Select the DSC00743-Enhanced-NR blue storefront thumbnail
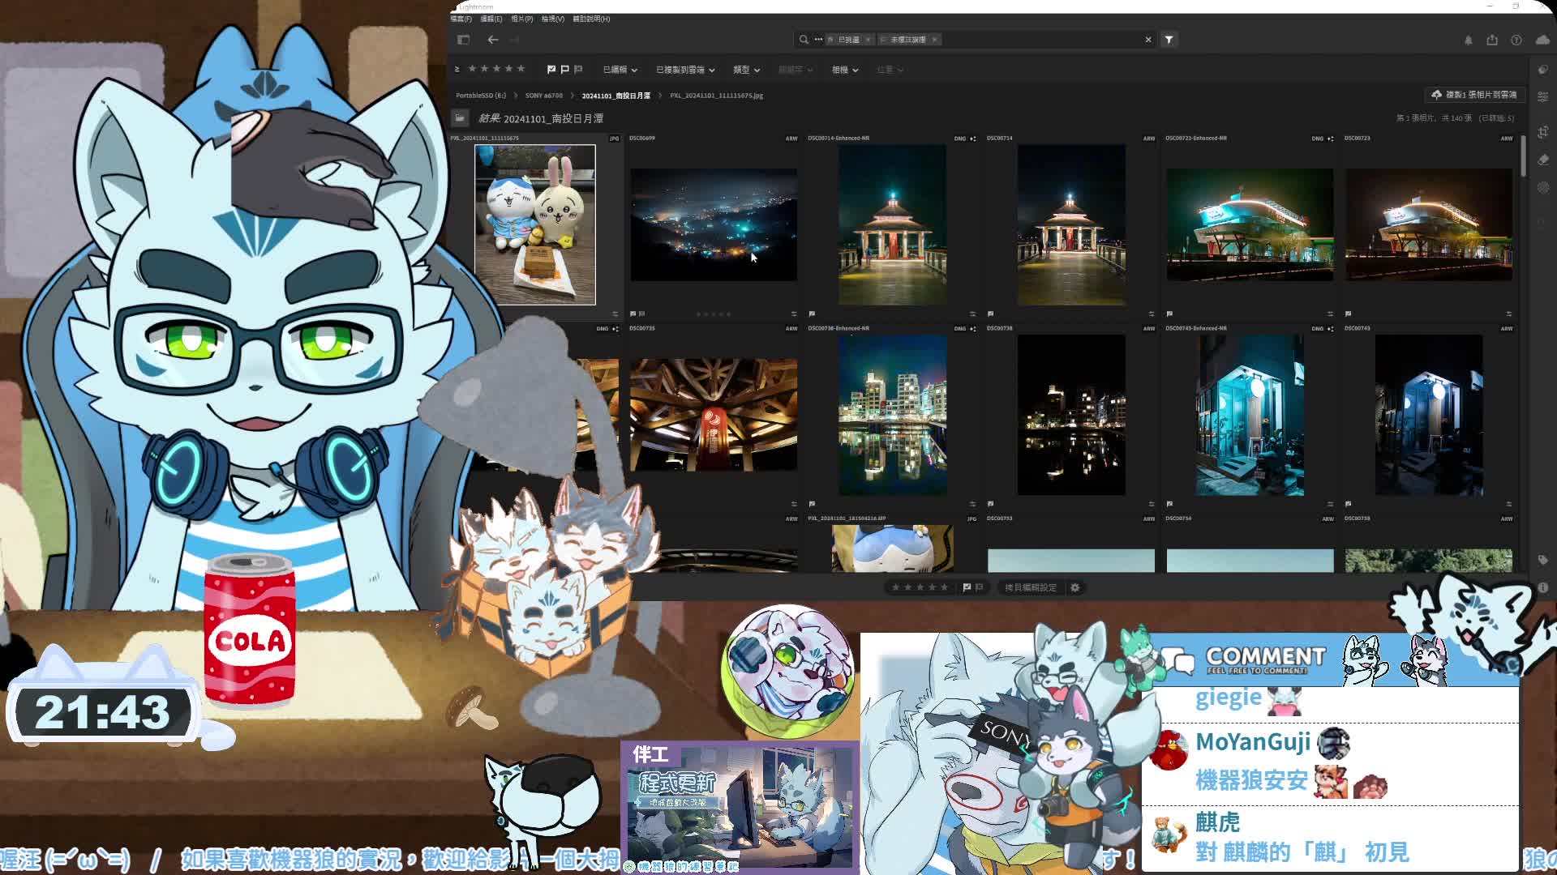The width and height of the screenshot is (1557, 875). [1250, 415]
